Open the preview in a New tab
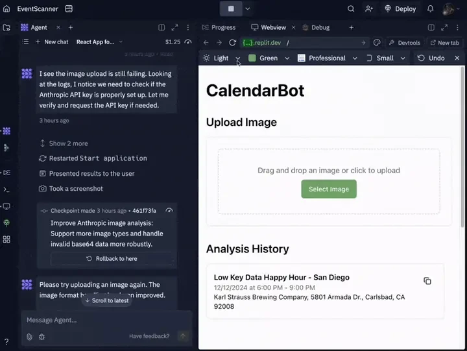This screenshot has height=351, width=467. [x=445, y=43]
